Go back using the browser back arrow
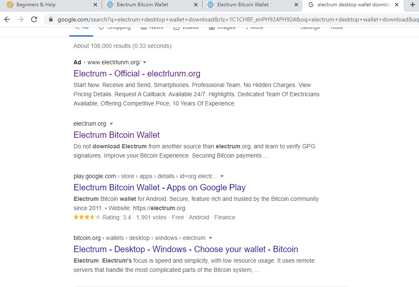Screen dimensions: 419x287 (x=7, y=19)
